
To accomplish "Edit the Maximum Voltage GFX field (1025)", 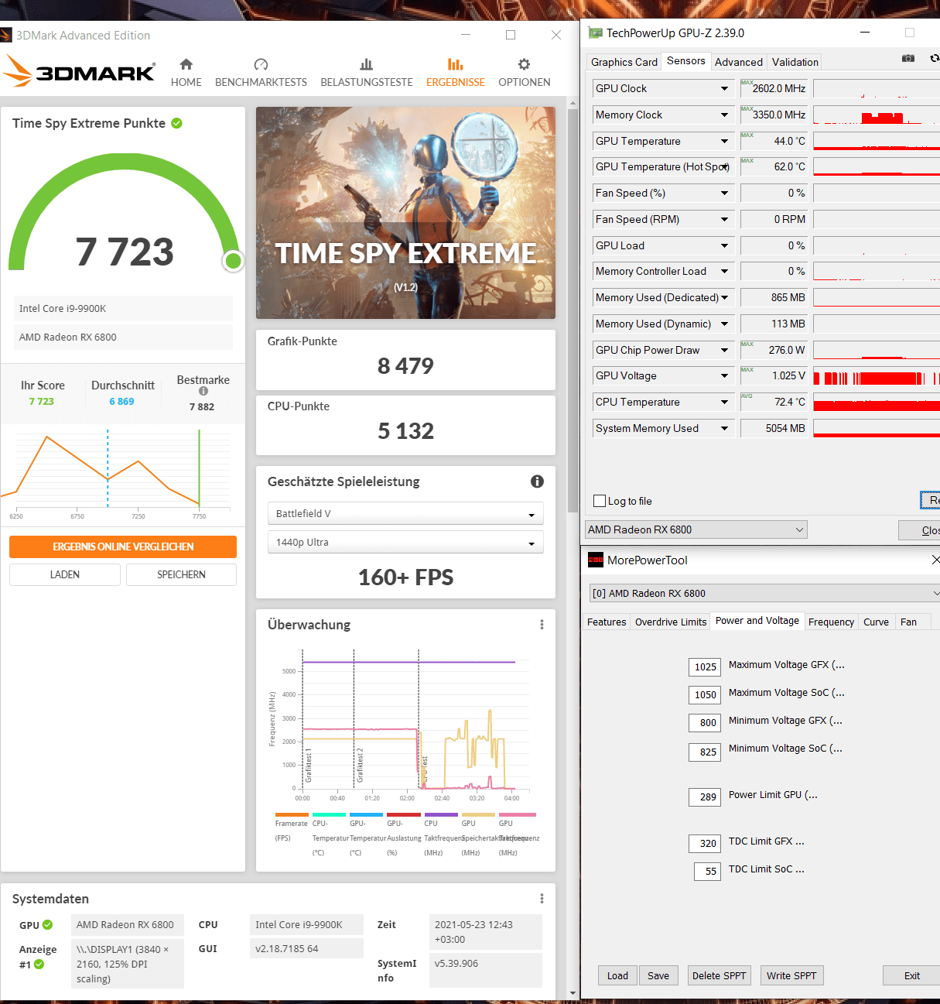I will click(706, 667).
